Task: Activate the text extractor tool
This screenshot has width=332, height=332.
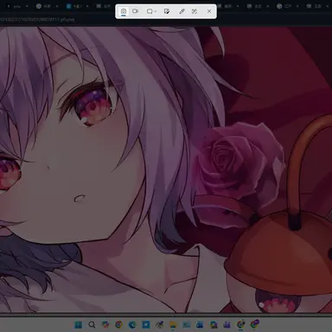Action: (195, 11)
